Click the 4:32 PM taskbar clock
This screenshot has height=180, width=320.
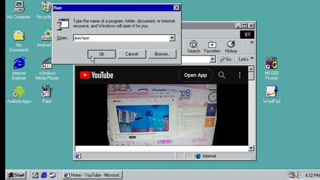312,175
